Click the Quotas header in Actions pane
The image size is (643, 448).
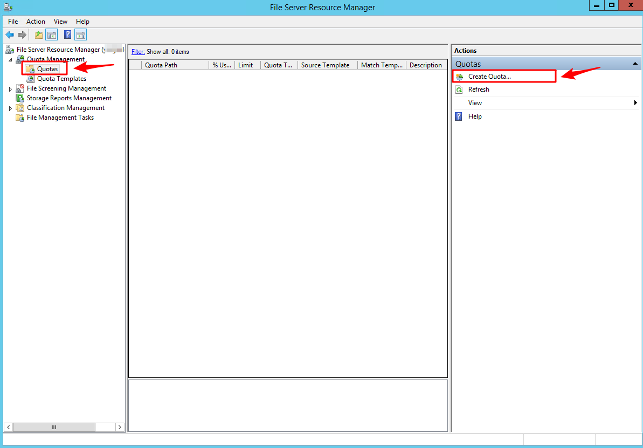[546, 64]
